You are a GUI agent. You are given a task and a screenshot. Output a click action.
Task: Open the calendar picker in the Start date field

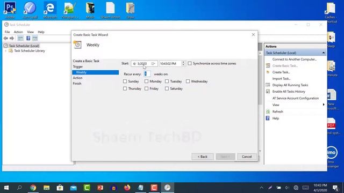pyautogui.click(x=153, y=63)
